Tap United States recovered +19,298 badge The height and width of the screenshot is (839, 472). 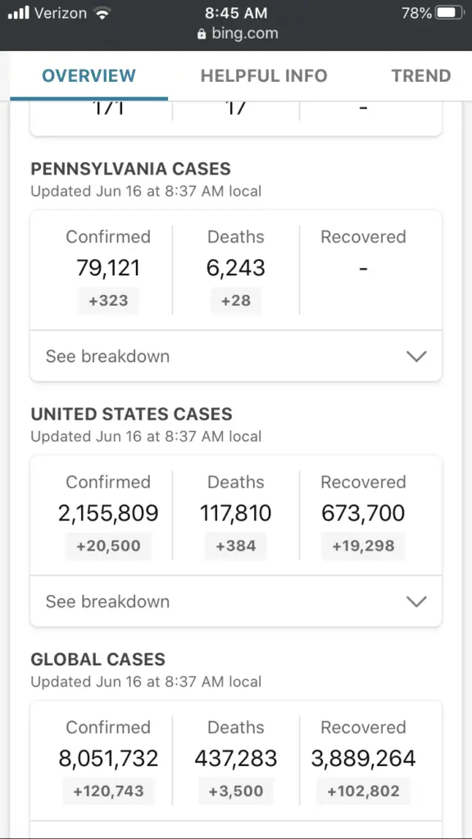click(x=363, y=546)
